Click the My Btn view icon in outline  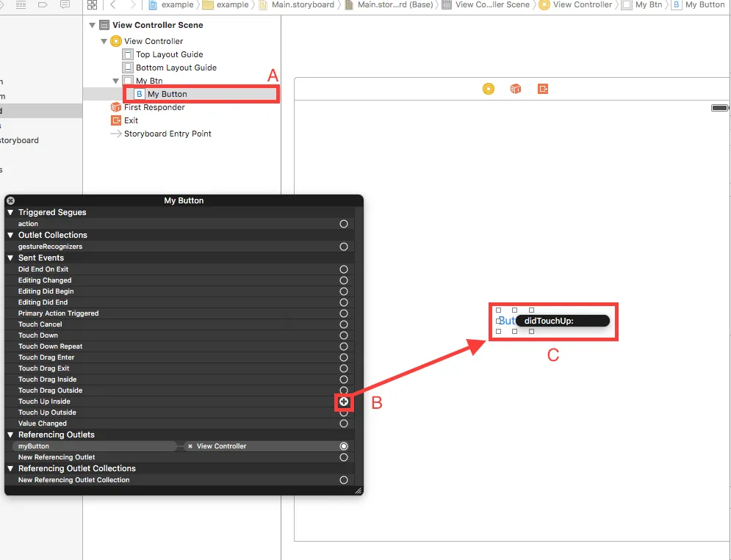(128, 80)
